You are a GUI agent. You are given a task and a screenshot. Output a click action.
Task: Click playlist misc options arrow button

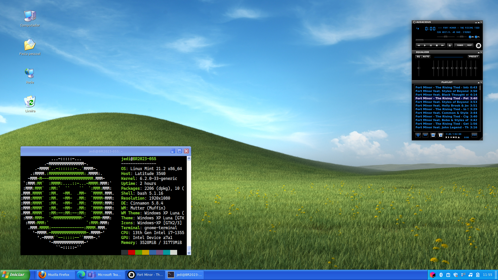[441, 135]
